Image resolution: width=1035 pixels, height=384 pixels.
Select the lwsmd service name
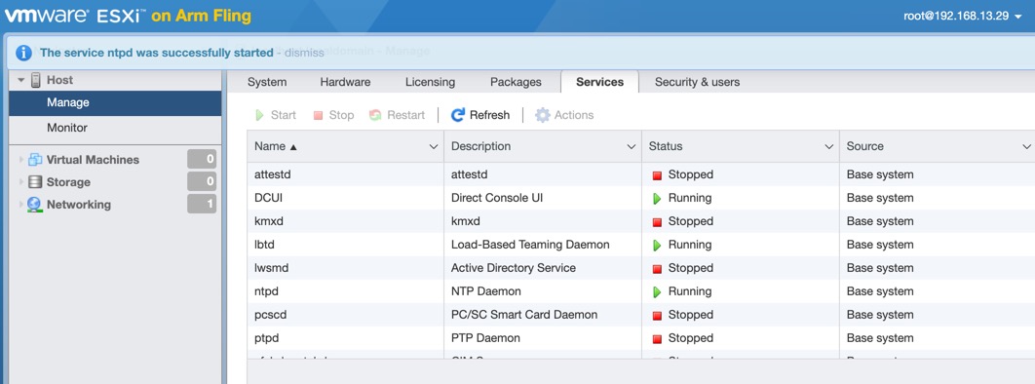tap(271, 269)
